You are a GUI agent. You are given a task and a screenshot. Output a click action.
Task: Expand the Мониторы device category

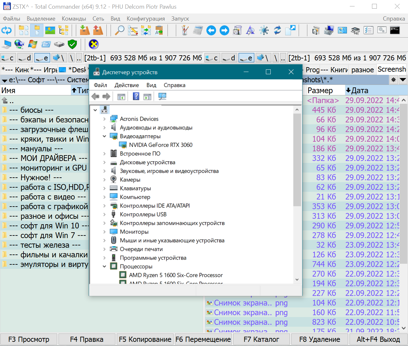(x=104, y=232)
